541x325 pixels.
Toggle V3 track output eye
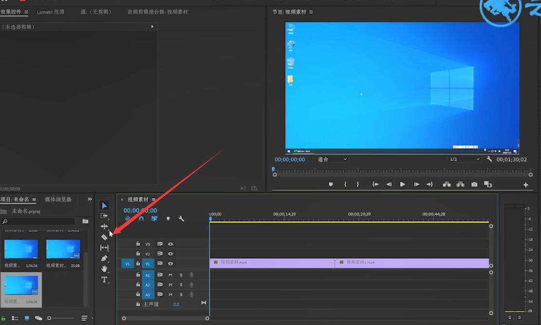click(x=170, y=244)
